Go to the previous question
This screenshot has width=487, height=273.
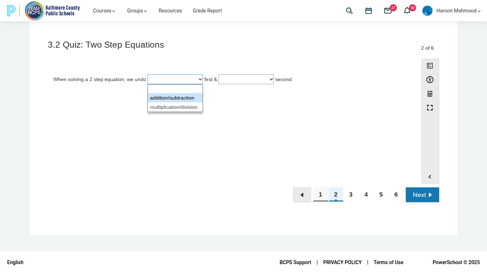tap(302, 195)
